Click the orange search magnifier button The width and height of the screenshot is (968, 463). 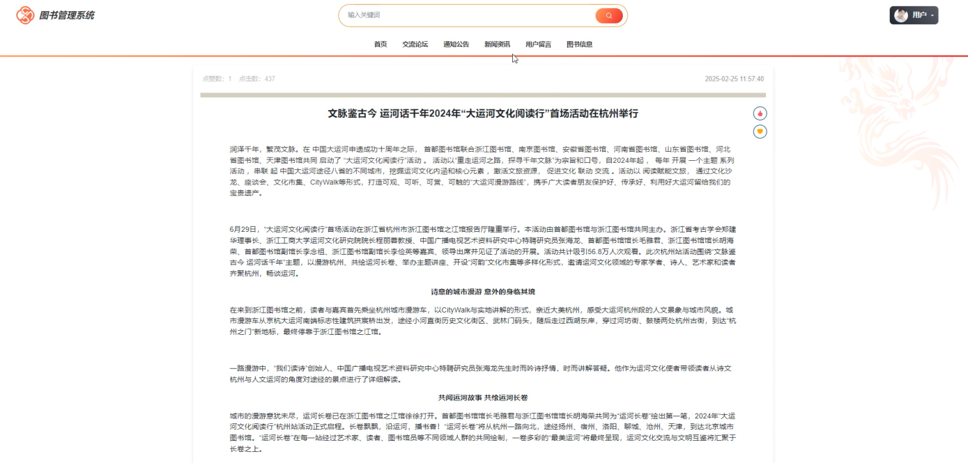[x=609, y=15]
